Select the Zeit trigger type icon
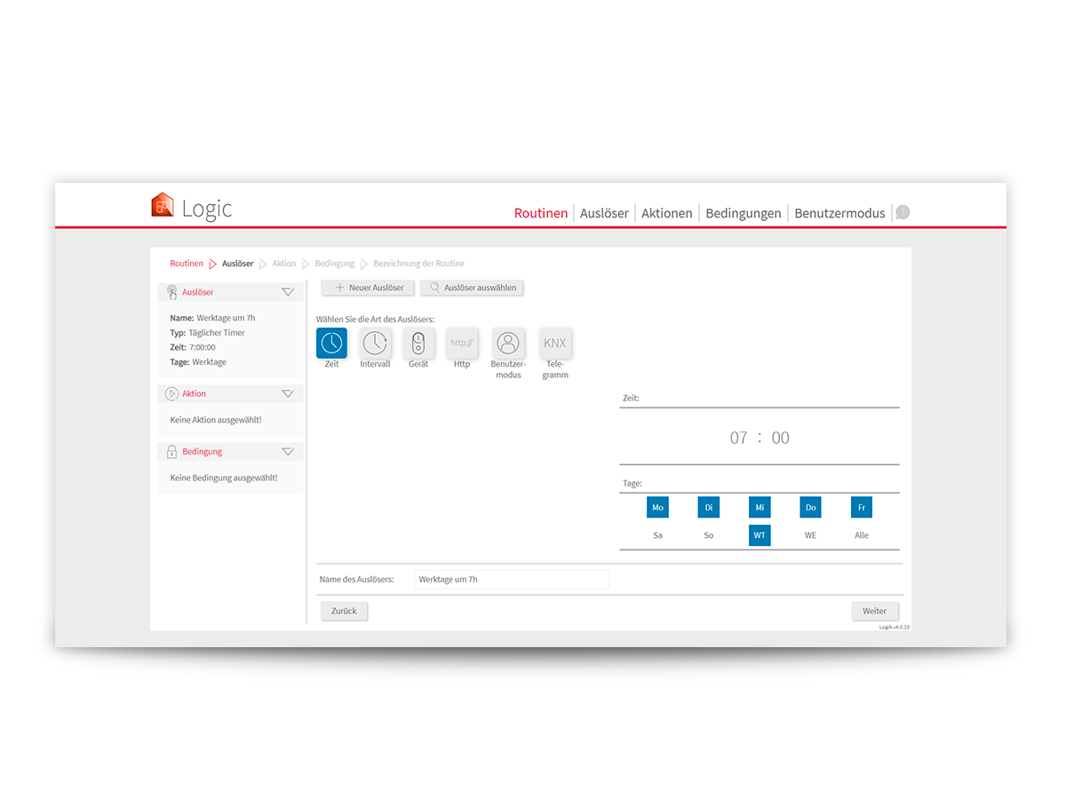 point(331,343)
